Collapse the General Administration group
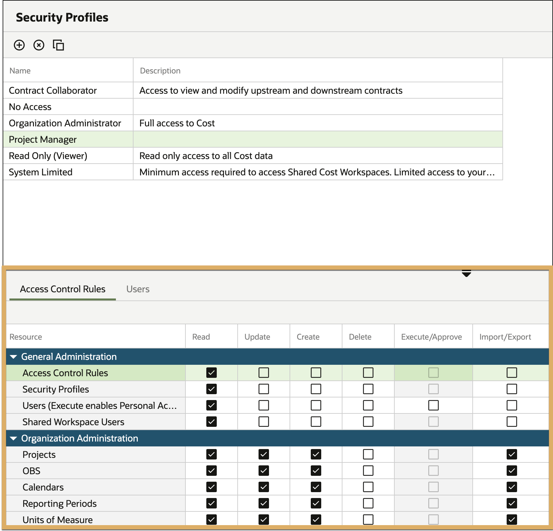The height and width of the screenshot is (531, 553). click(x=13, y=357)
